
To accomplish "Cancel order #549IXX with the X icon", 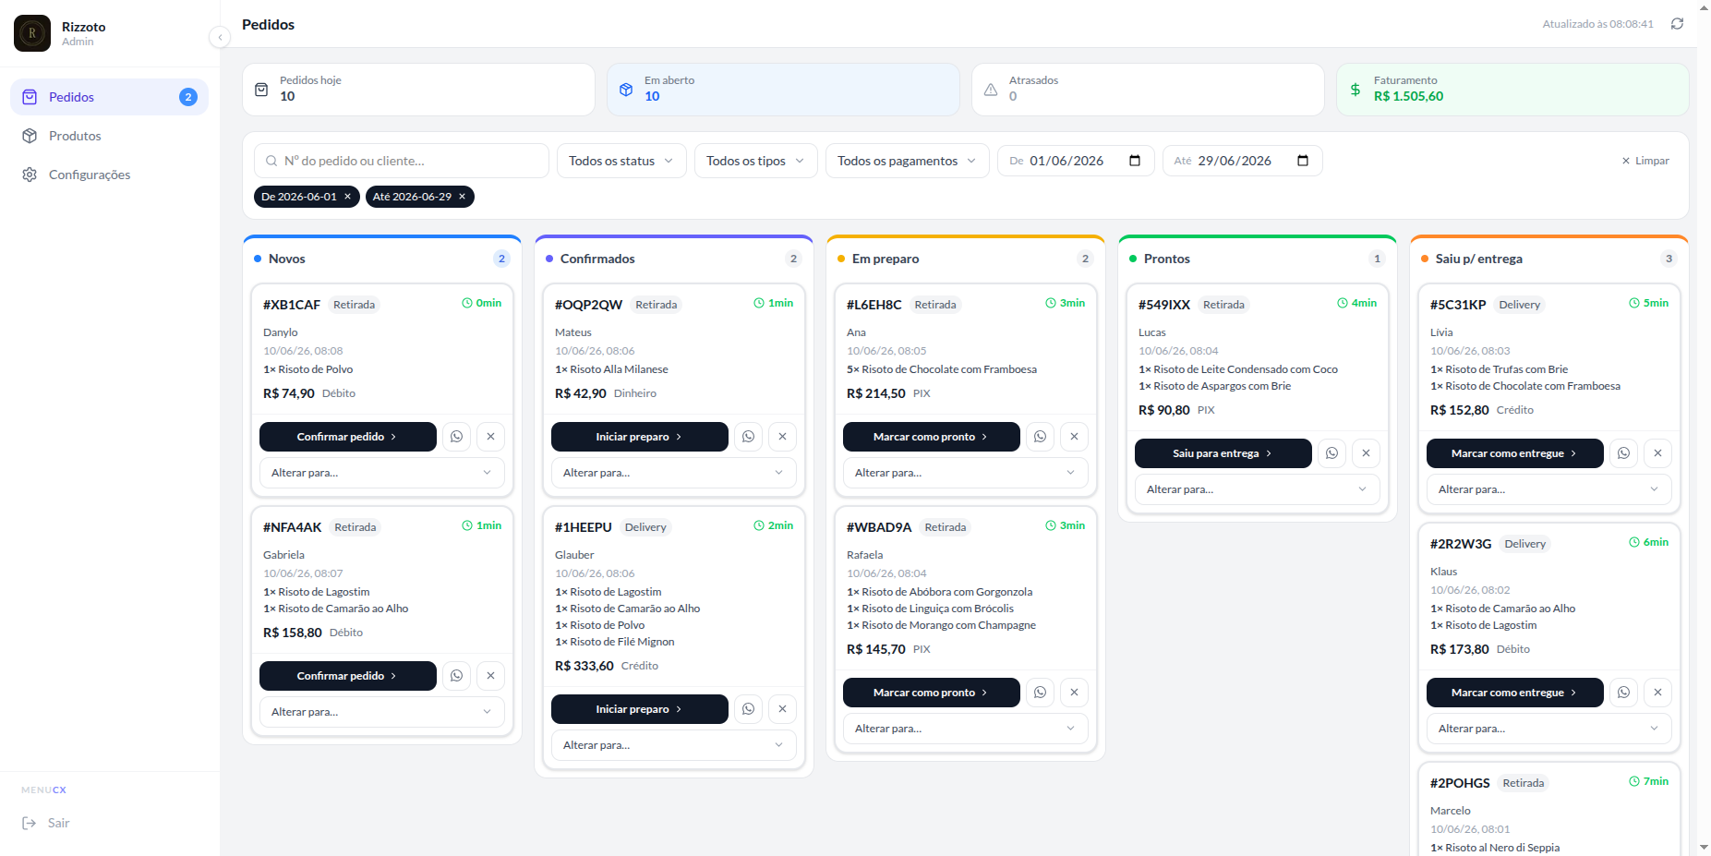I will [1366, 453].
